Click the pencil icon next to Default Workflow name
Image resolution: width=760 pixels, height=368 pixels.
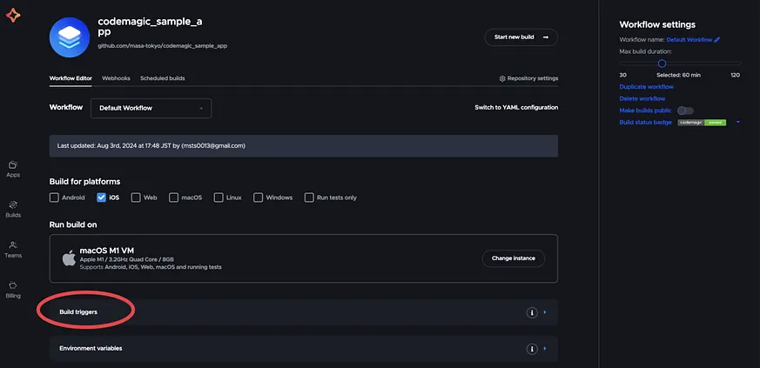tap(716, 40)
